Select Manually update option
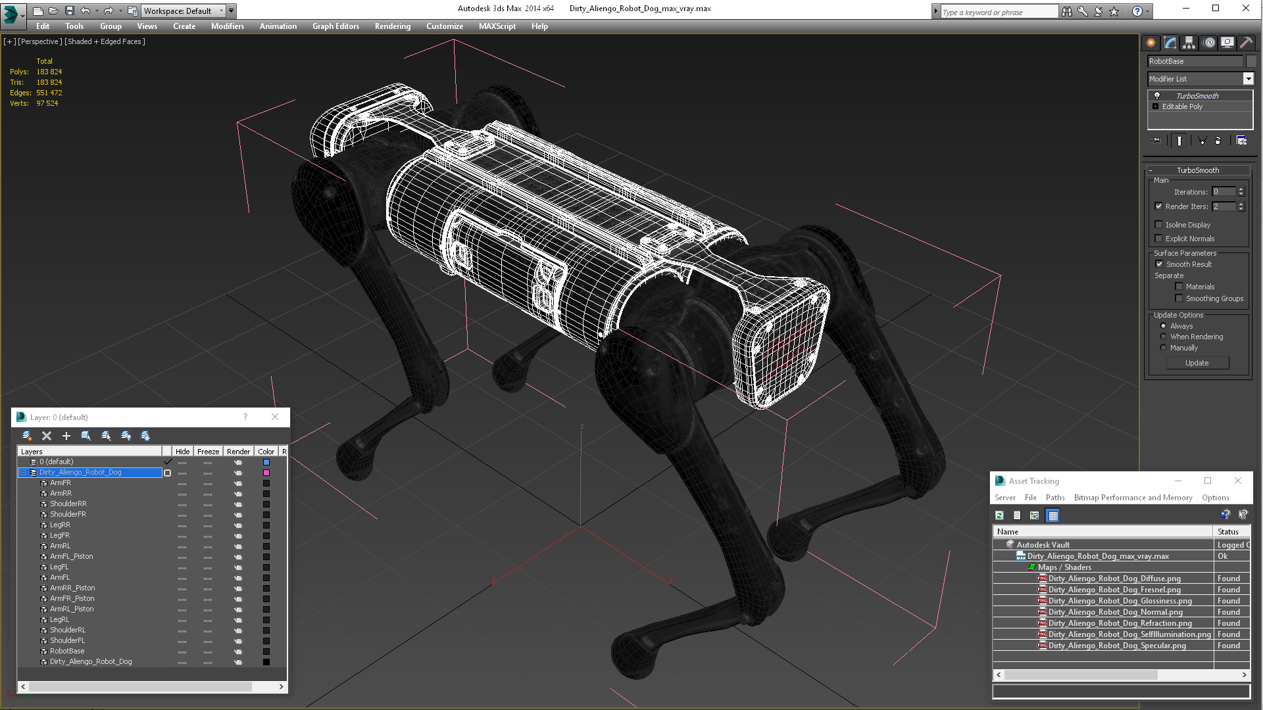The image size is (1263, 710). tap(1163, 348)
